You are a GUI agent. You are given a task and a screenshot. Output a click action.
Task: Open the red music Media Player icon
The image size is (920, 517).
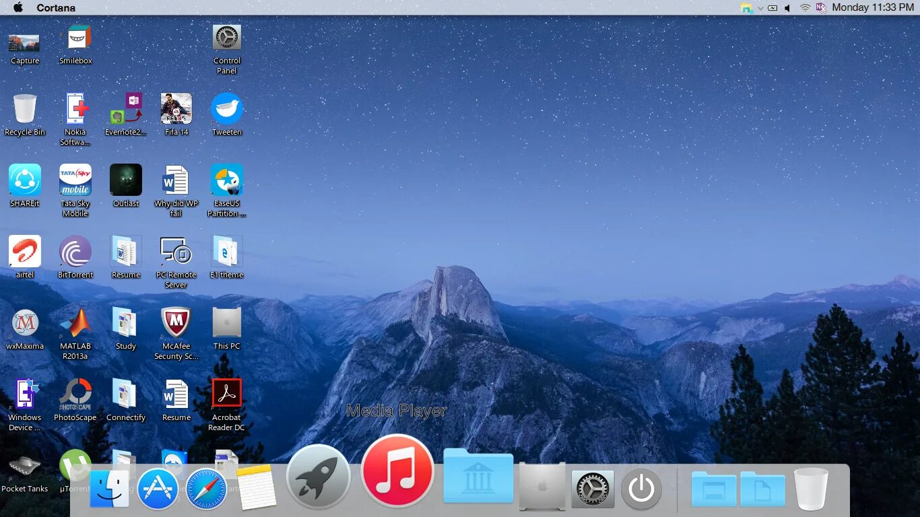point(397,471)
